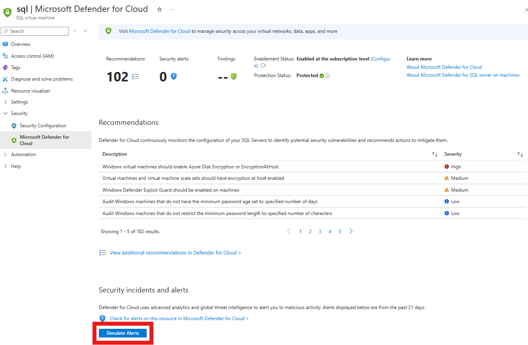528x345 pixels.
Task: Click the shield icon in the blue banner
Action: tap(108, 31)
